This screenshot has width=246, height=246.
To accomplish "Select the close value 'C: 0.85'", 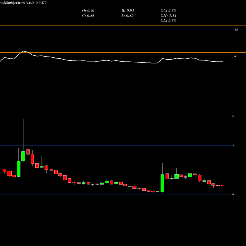I will pos(88,16).
